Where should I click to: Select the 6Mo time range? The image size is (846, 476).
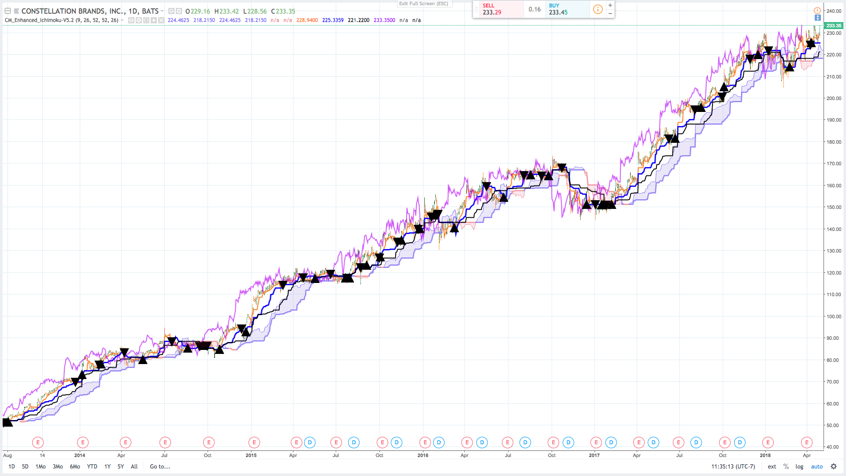[x=75, y=466]
